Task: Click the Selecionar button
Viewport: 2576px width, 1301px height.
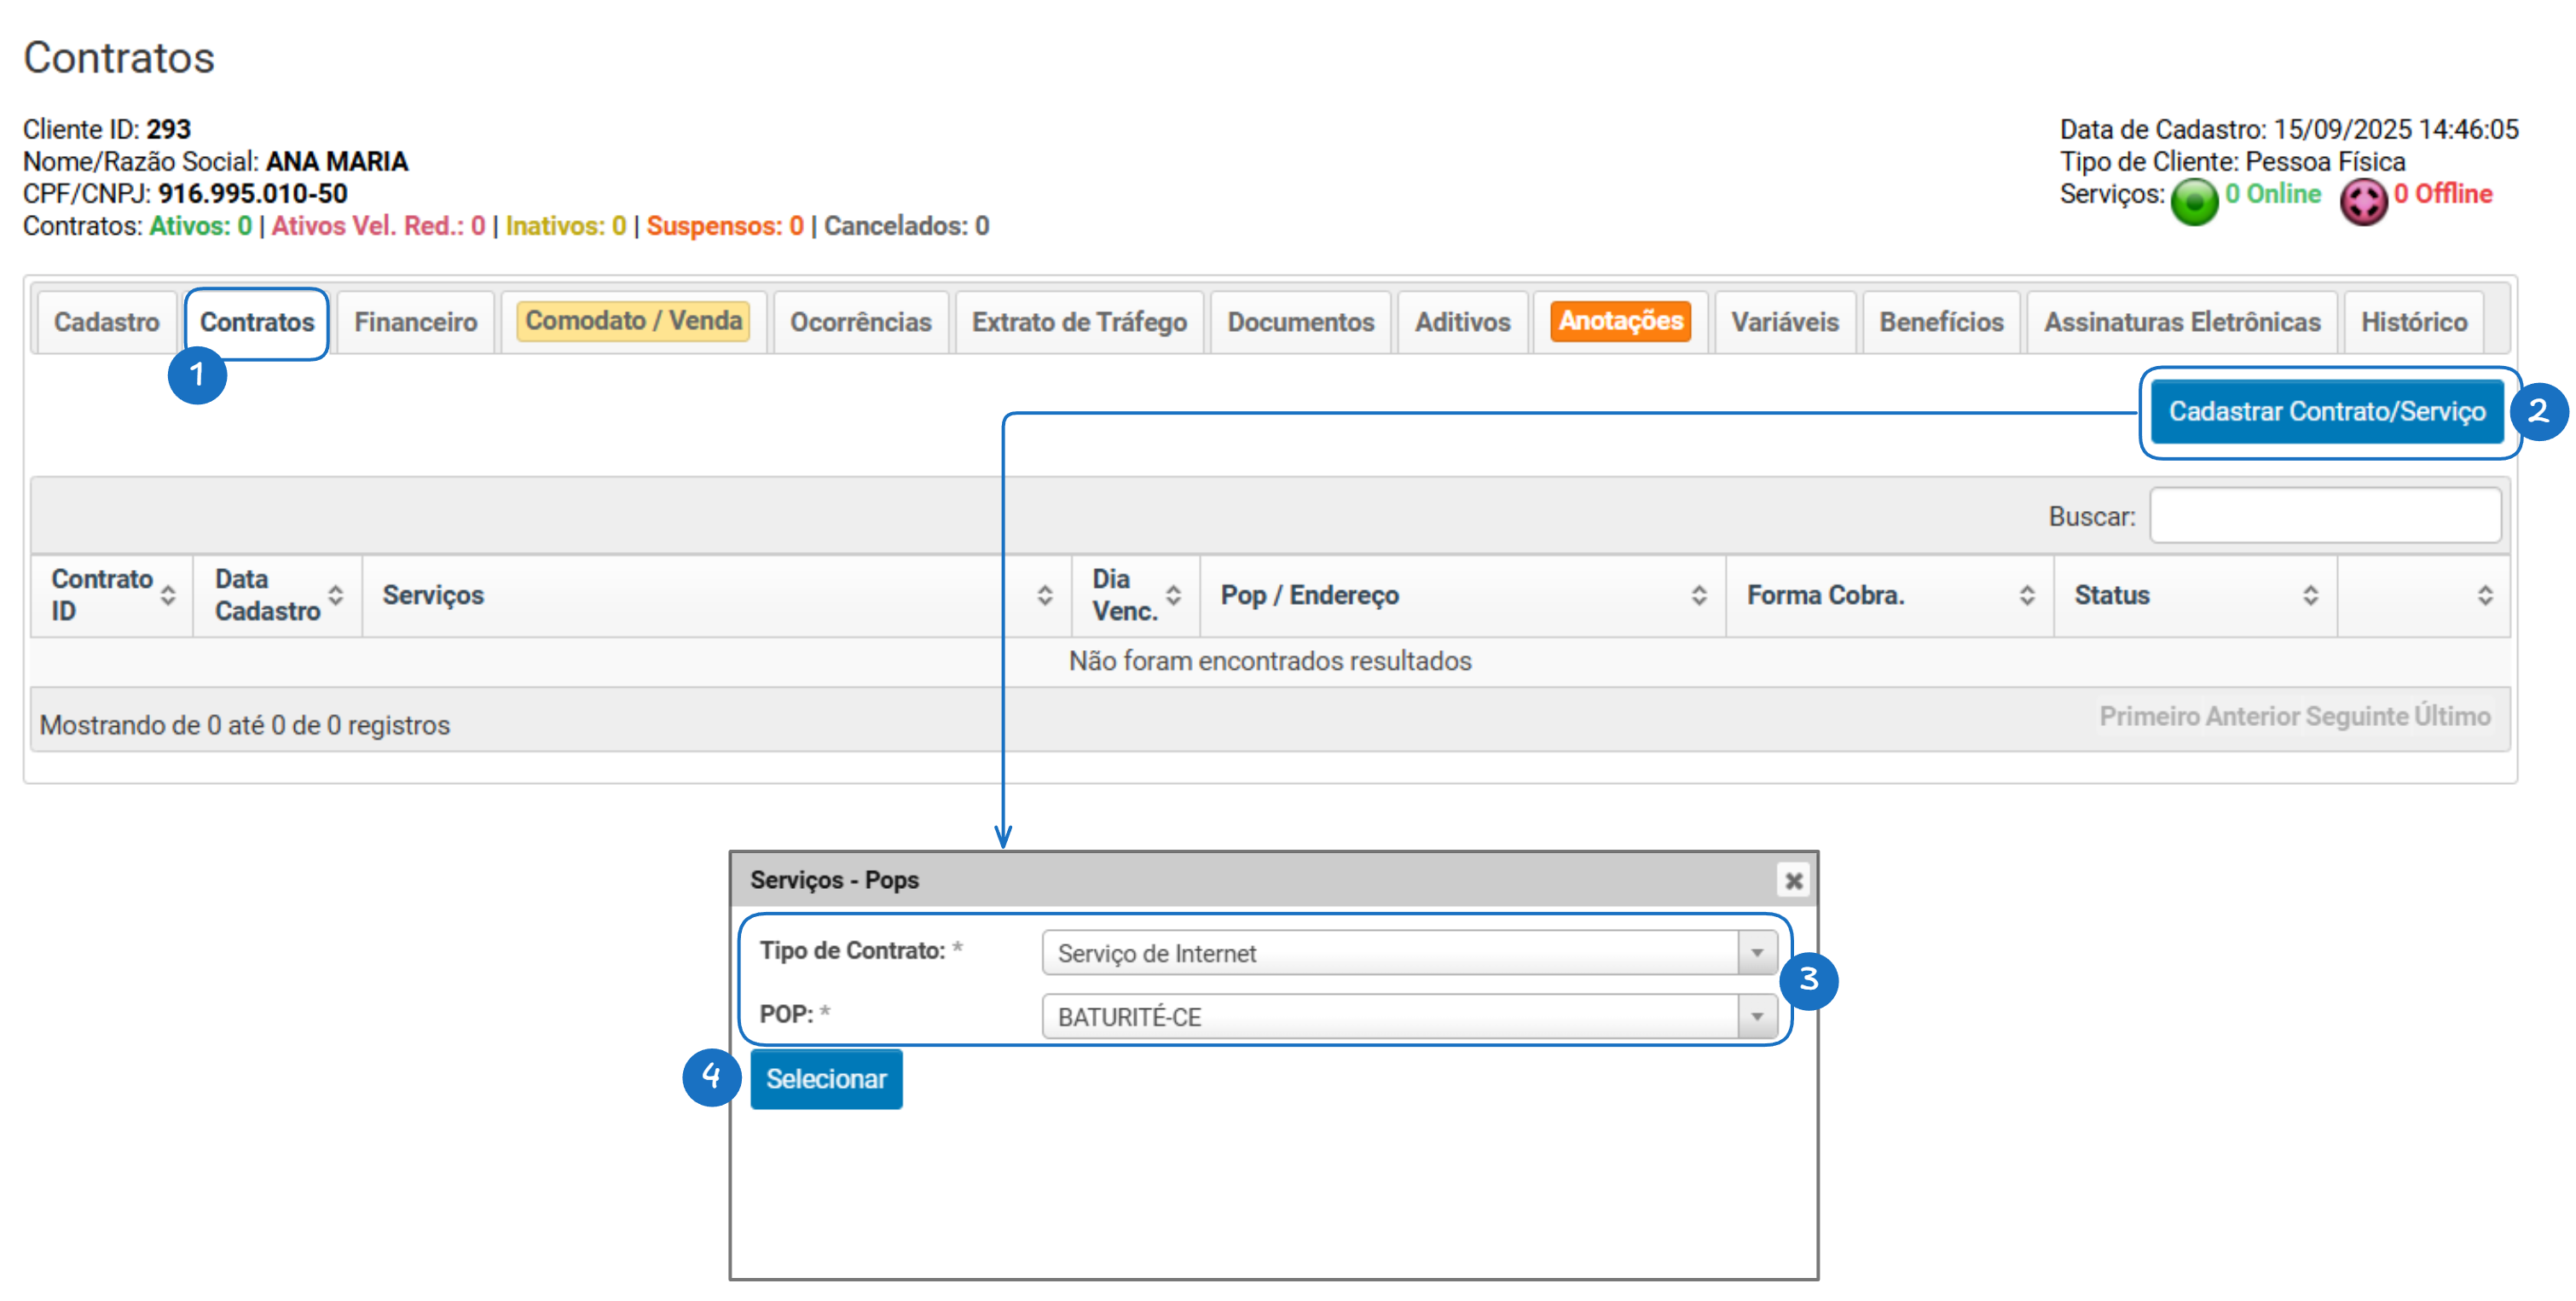Action: tap(826, 1079)
